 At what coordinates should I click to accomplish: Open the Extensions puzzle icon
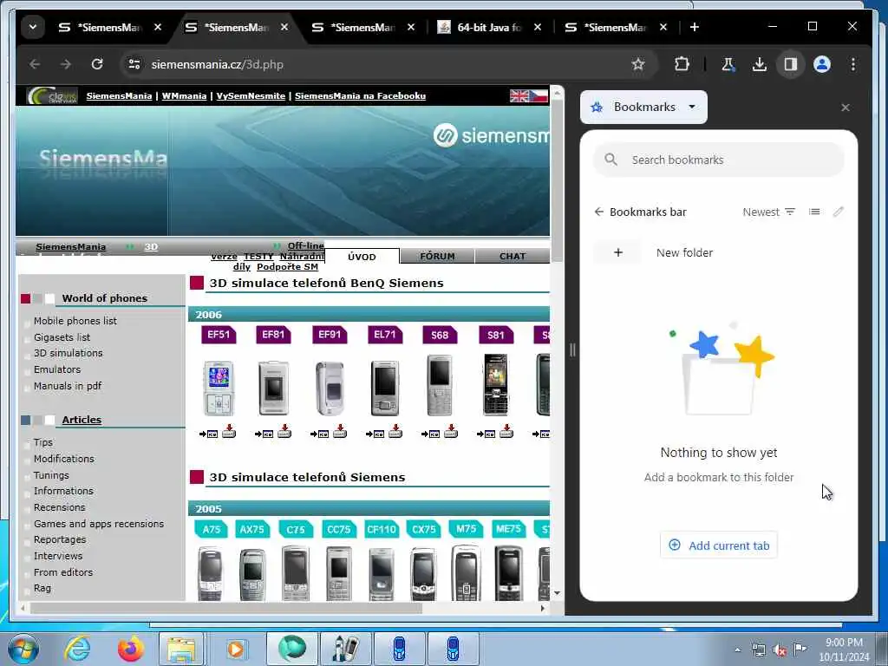click(682, 64)
